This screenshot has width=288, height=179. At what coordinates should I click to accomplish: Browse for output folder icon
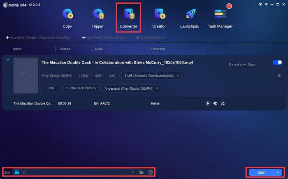click(x=141, y=172)
